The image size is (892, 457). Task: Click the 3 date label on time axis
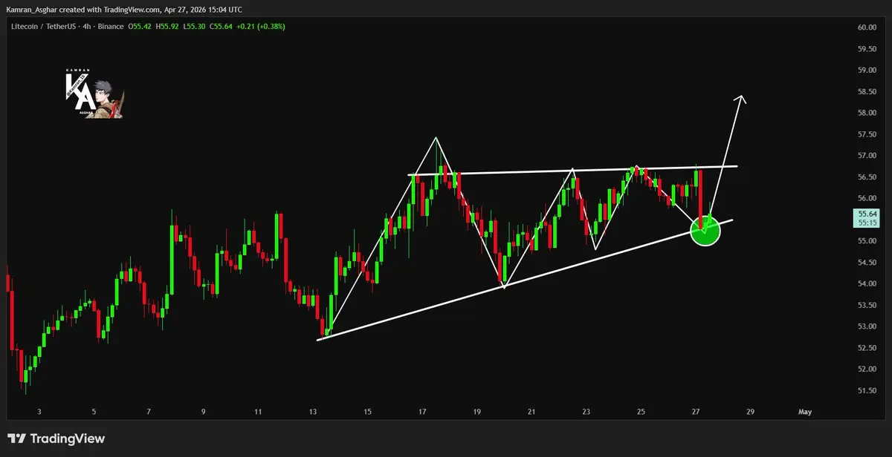[39, 411]
